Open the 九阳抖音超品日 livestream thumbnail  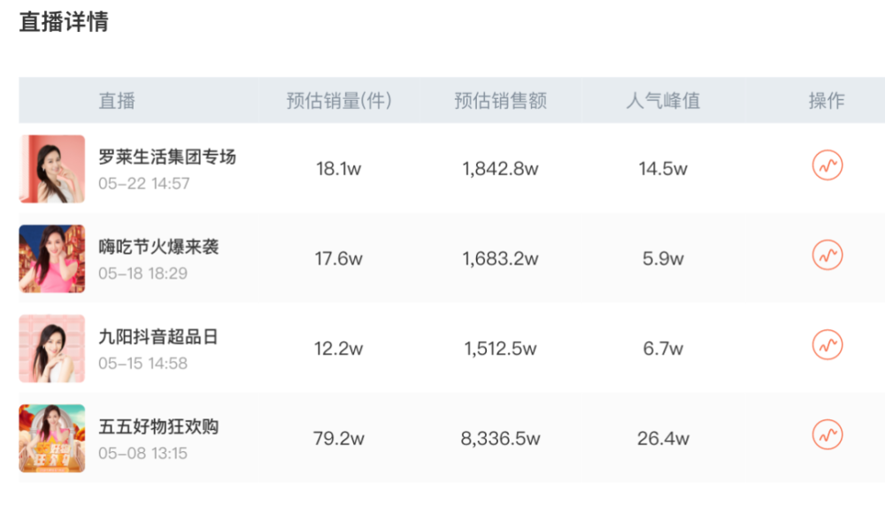coord(52,349)
